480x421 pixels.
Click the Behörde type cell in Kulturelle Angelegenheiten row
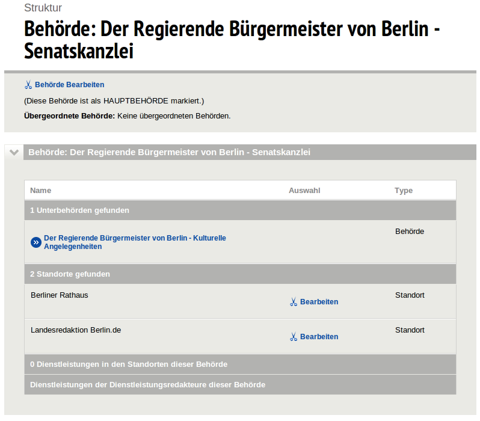(x=410, y=232)
